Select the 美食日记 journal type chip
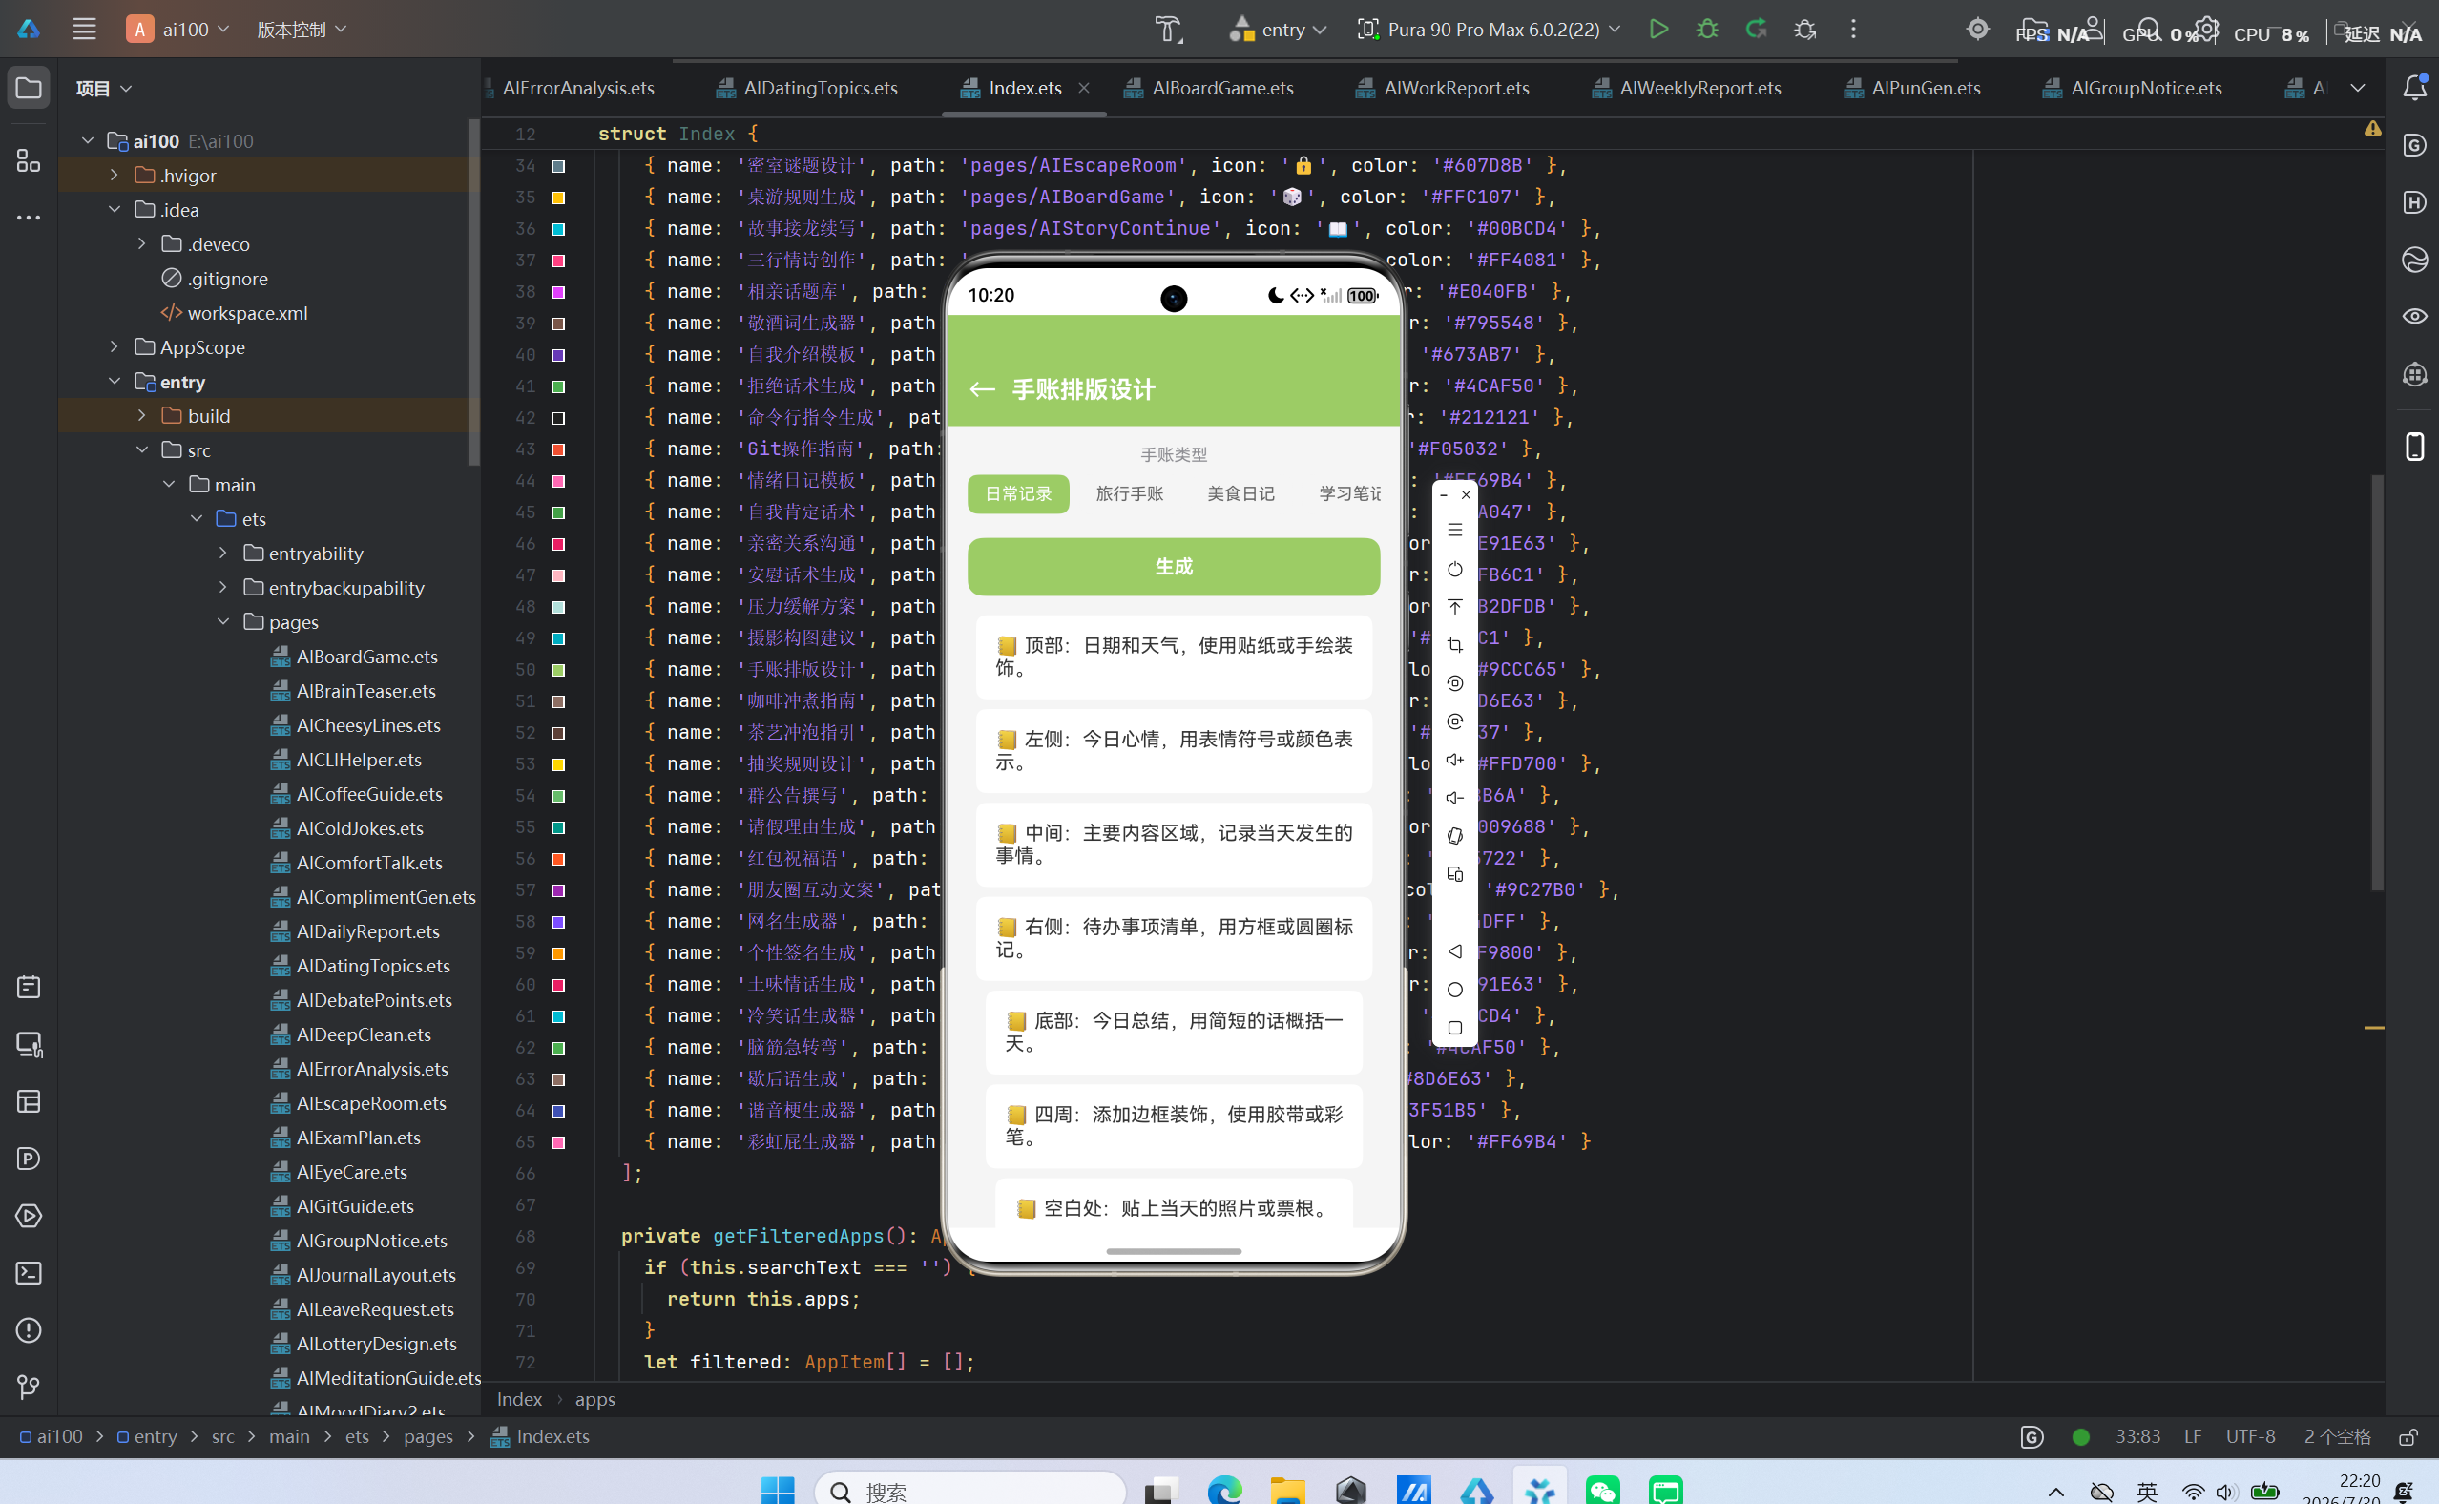The height and width of the screenshot is (1504, 2439). pyautogui.click(x=1240, y=493)
